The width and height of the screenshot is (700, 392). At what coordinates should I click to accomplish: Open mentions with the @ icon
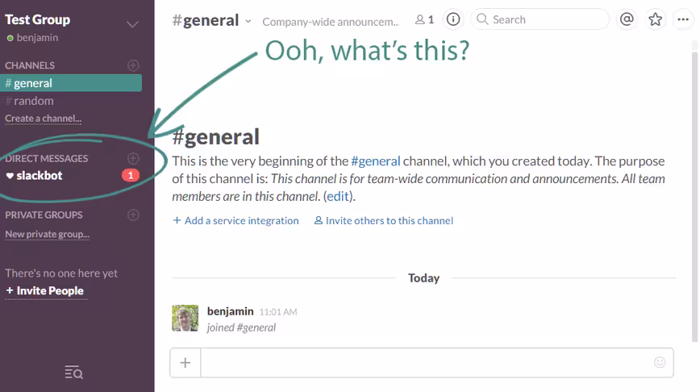627,19
